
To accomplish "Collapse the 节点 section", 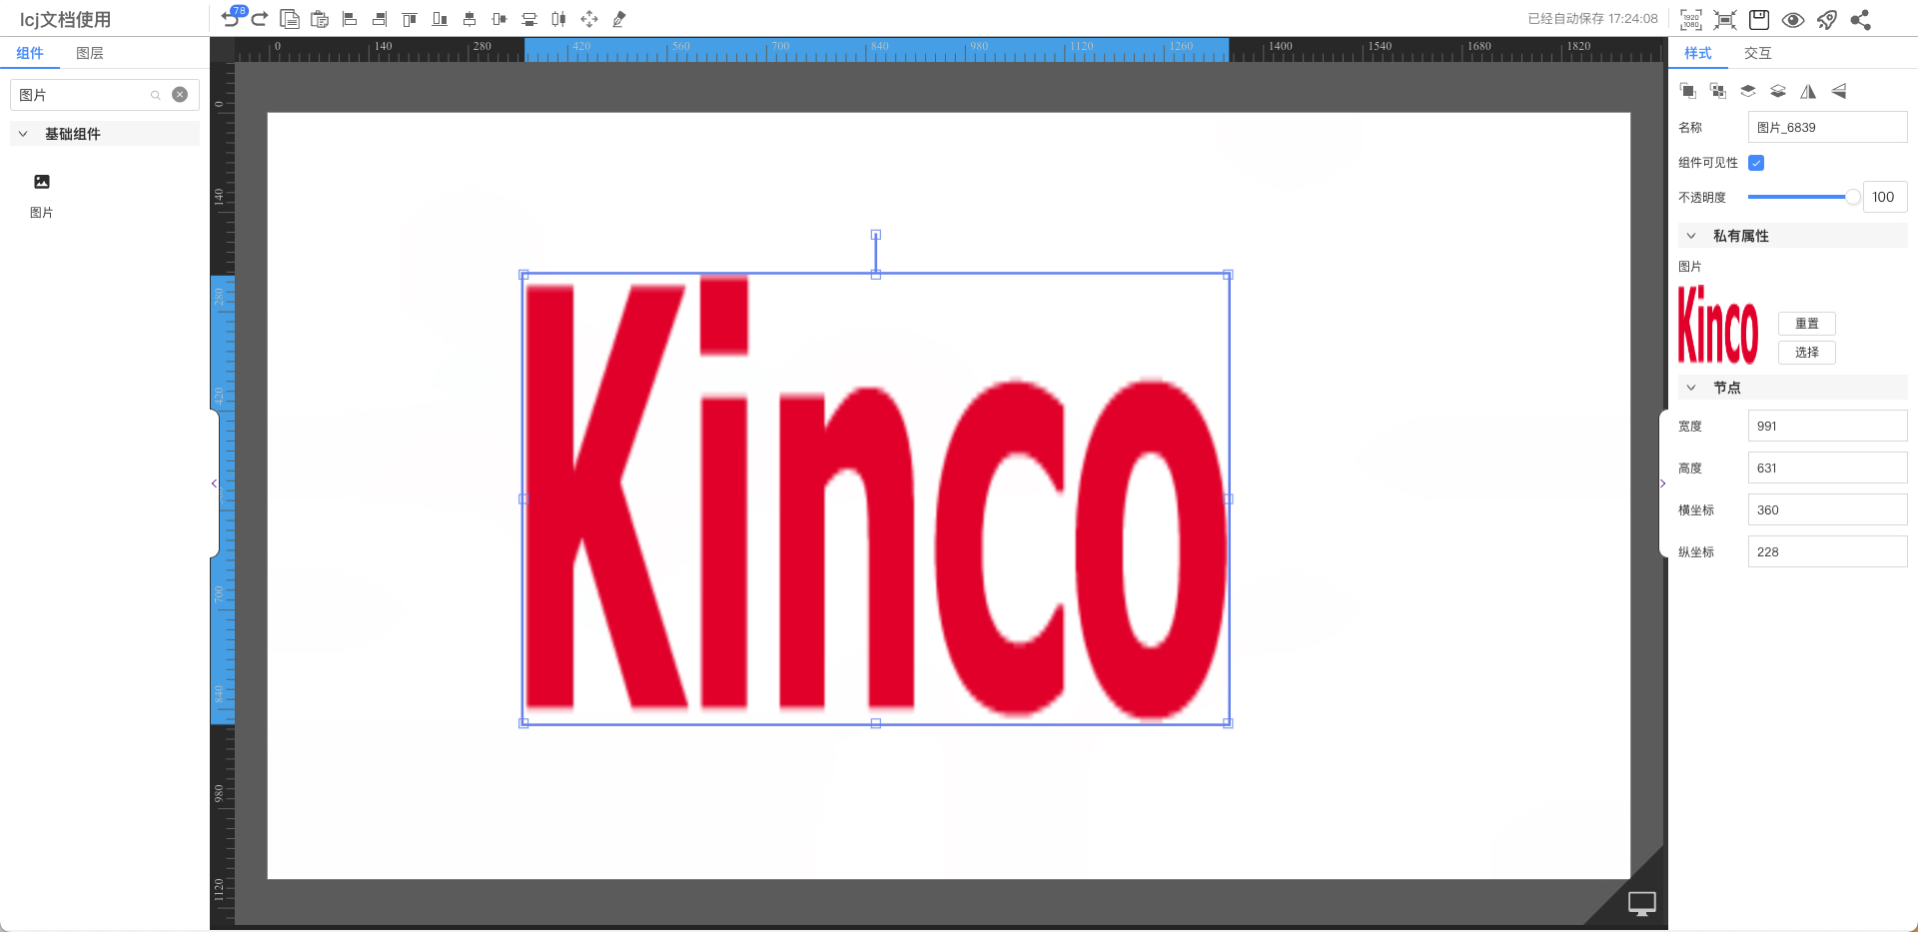I will (1691, 388).
